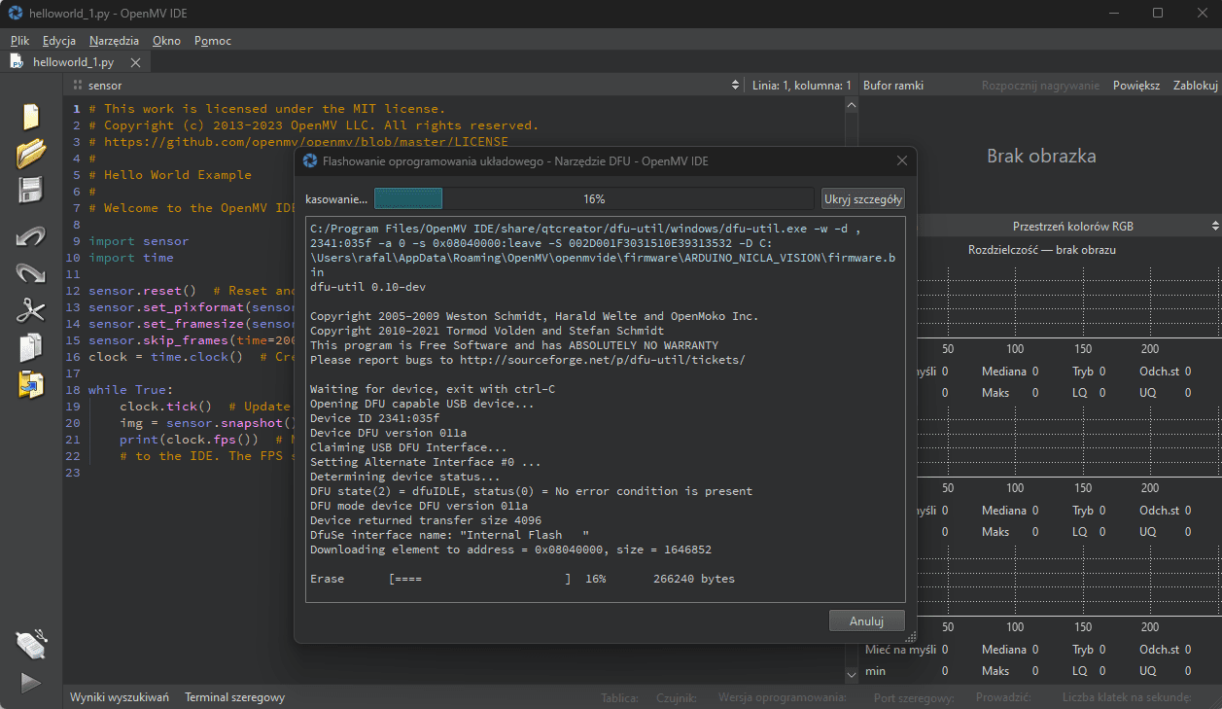1222x709 pixels.
Task: Open the Plik menu
Action: pos(19,41)
